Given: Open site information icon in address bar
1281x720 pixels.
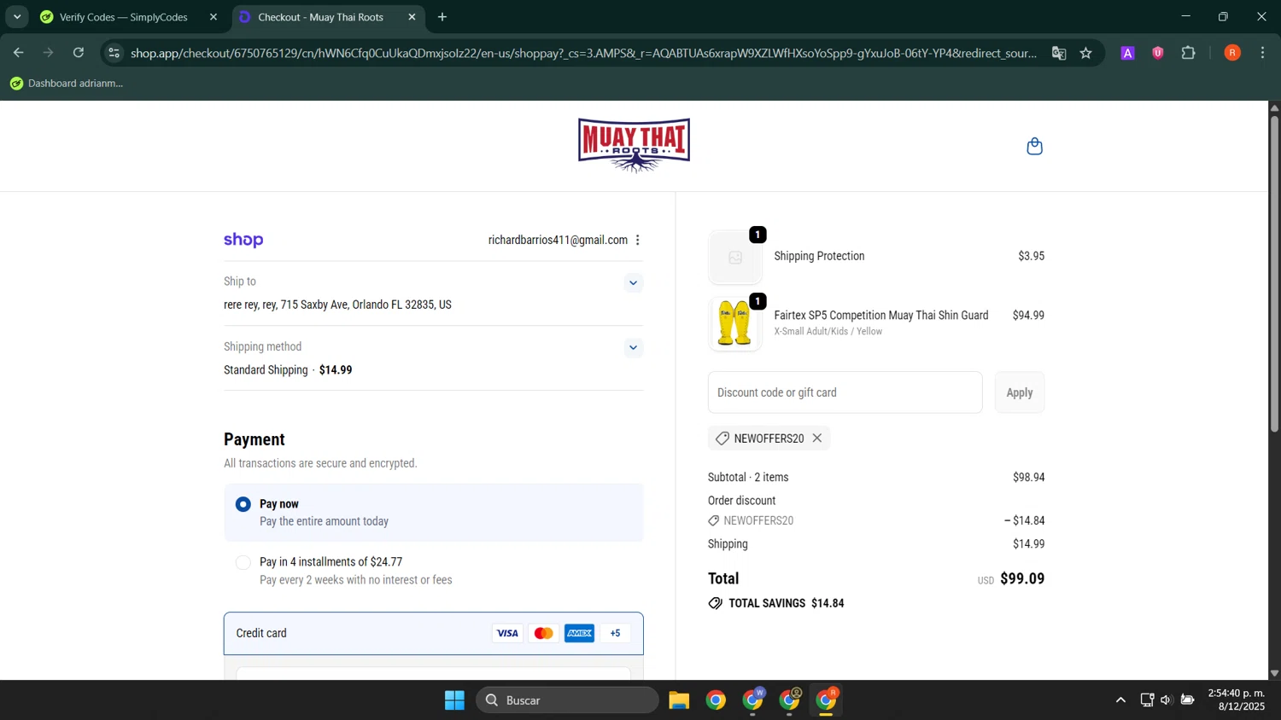Looking at the screenshot, I should tap(114, 53).
